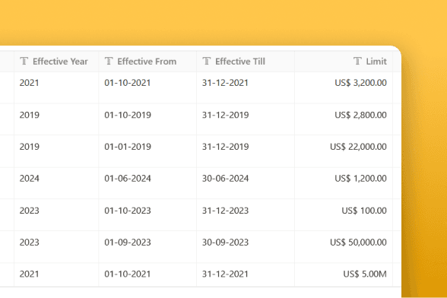Select the US$ 2,800.00 limit cell

pyautogui.click(x=344, y=119)
